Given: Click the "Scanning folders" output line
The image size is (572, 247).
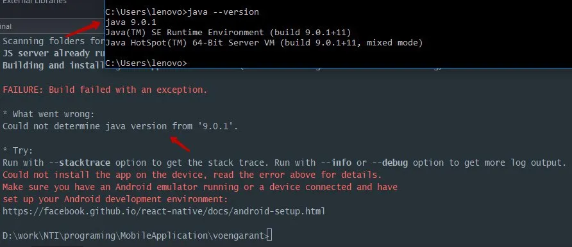Looking at the screenshot, I should click(54, 41).
